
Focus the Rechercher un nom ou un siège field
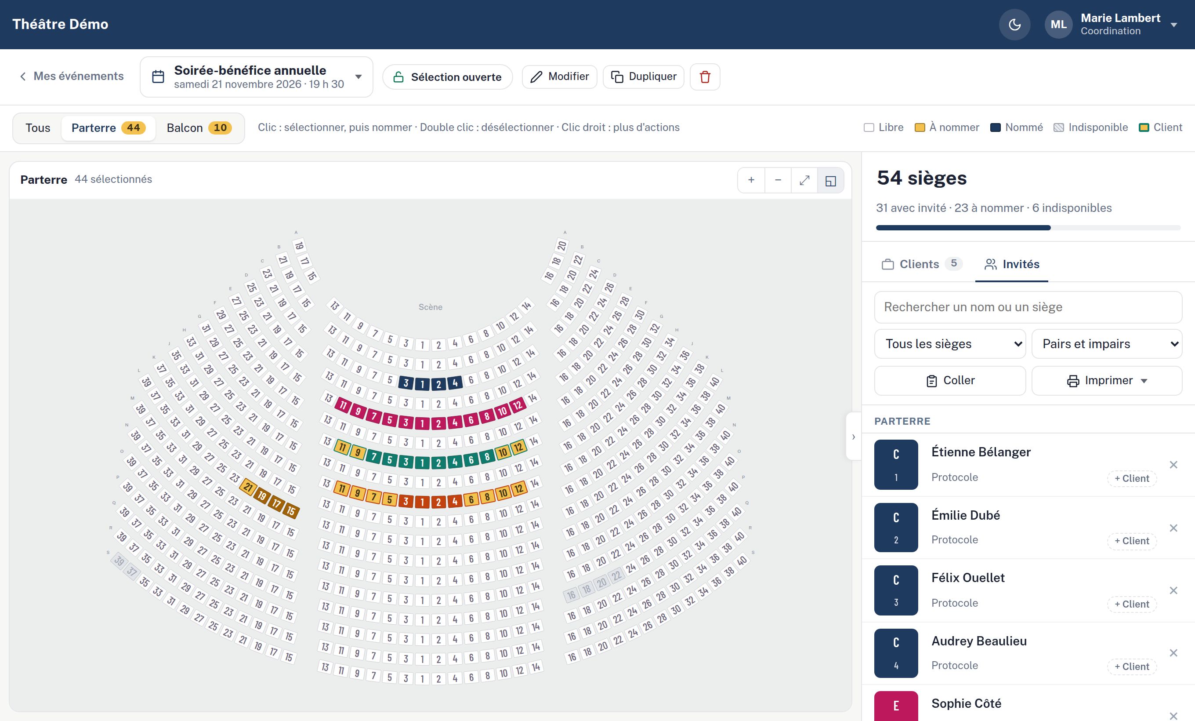[1028, 307]
